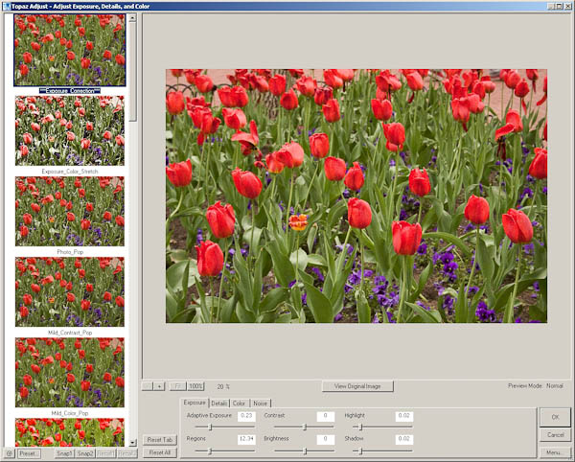The width and height of the screenshot is (575, 462).
Task: Click the Shadow value input box
Action: [403, 439]
